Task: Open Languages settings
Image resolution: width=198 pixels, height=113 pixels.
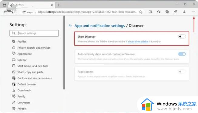Action: 24,102
